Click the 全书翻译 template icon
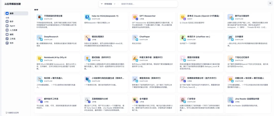Viewport: 274px width, 116px height. point(135,100)
